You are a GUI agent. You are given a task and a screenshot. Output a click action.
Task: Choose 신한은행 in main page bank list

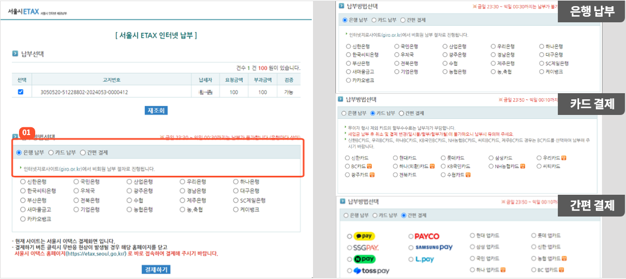[x=23, y=182]
